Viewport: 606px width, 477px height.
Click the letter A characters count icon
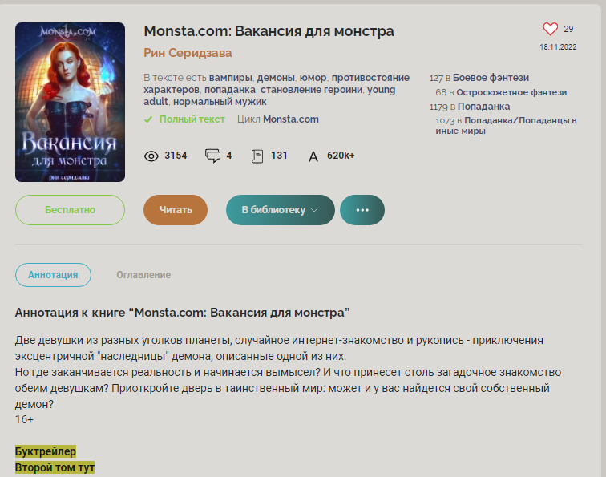313,156
